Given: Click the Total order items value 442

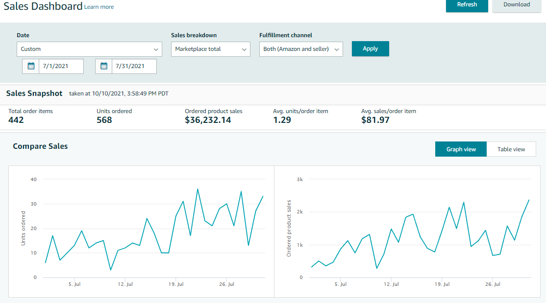Looking at the screenshot, I should [x=16, y=120].
